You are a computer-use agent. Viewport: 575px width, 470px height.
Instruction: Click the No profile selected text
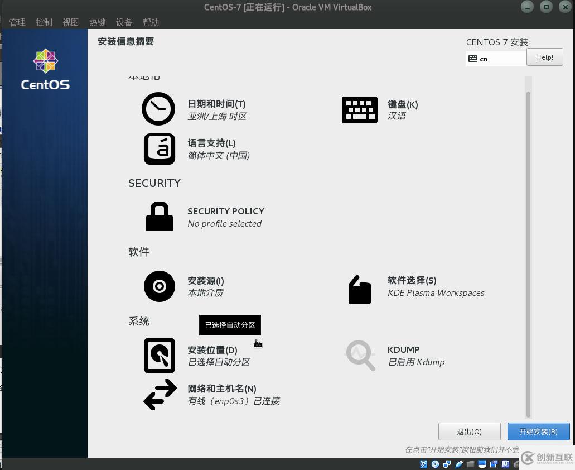coord(224,223)
